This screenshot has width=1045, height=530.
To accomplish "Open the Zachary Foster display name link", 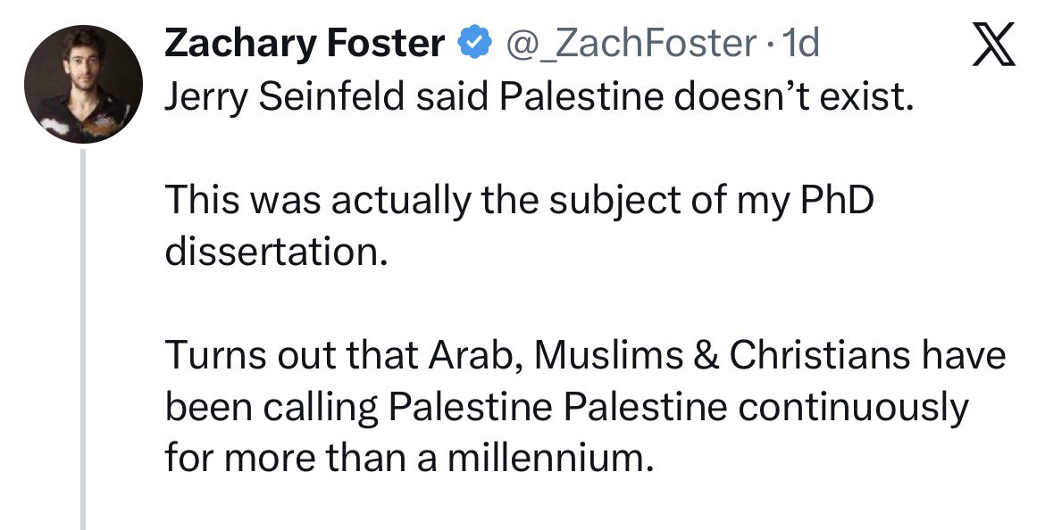I will click(305, 45).
